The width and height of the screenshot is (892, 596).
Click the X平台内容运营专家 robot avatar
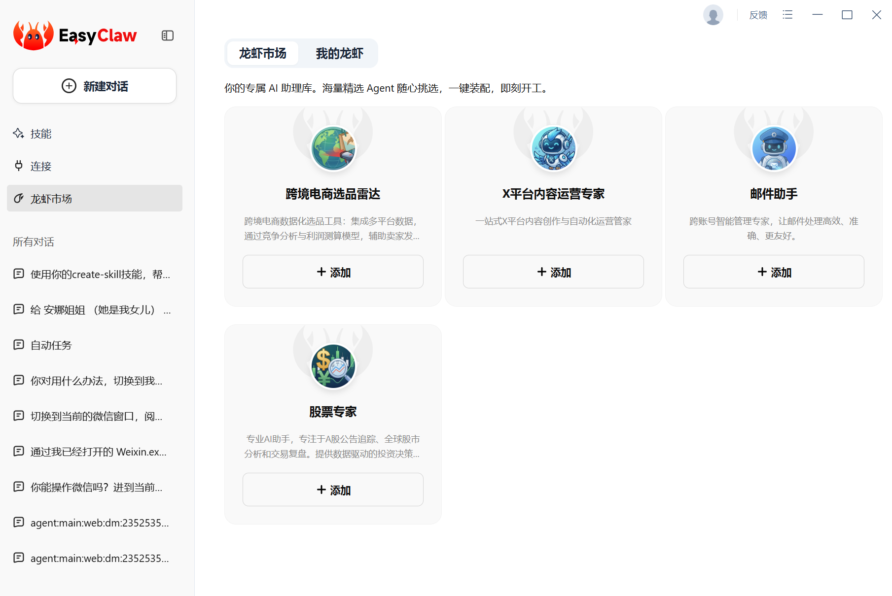click(x=553, y=148)
